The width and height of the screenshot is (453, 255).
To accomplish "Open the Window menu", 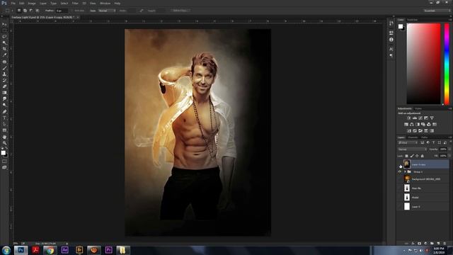I will tap(105, 3).
